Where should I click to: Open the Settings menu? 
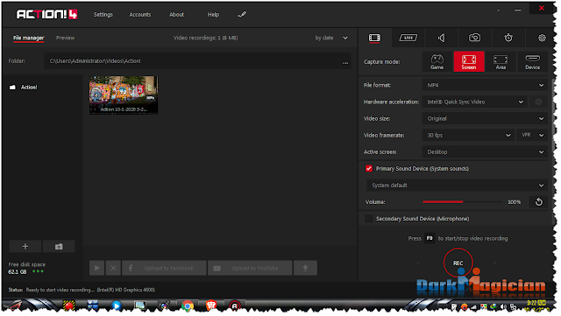(103, 15)
